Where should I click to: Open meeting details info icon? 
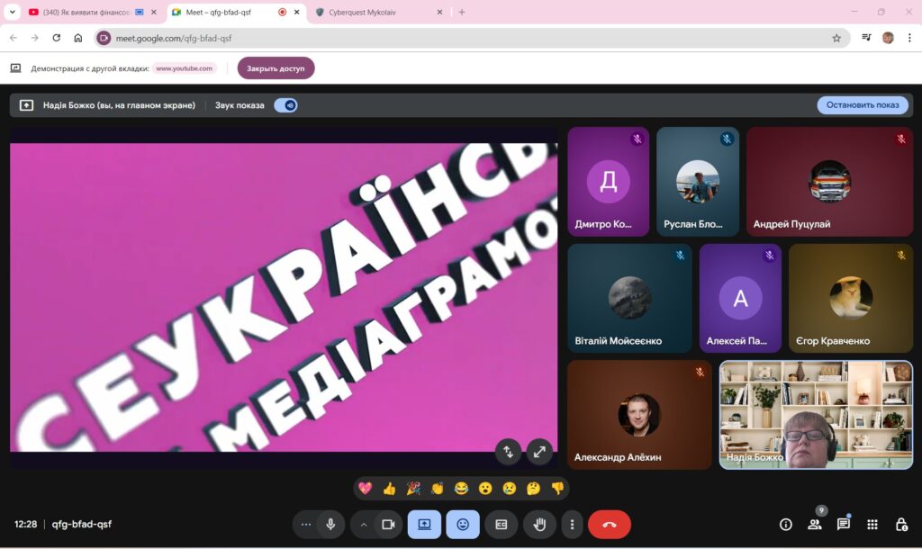(785, 525)
